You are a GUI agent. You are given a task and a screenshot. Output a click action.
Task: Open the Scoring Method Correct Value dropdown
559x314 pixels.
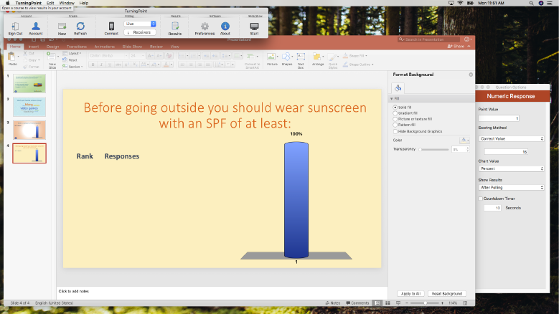point(511,139)
